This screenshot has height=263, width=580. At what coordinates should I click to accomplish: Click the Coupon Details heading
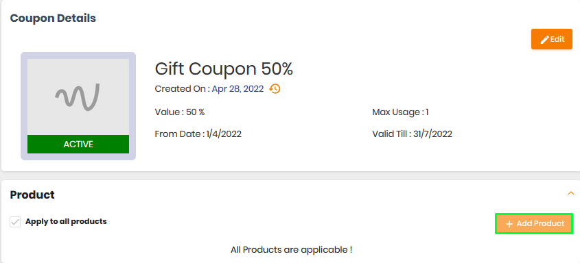[53, 18]
